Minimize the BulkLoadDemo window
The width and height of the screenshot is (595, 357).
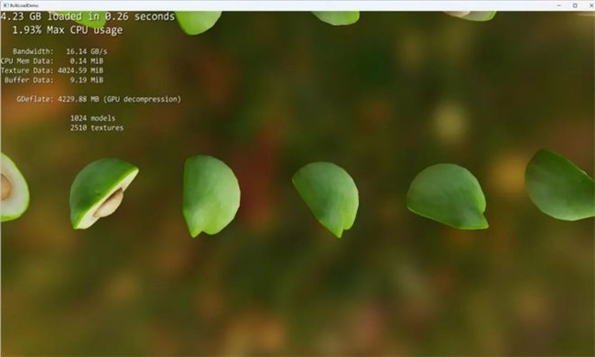point(559,5)
